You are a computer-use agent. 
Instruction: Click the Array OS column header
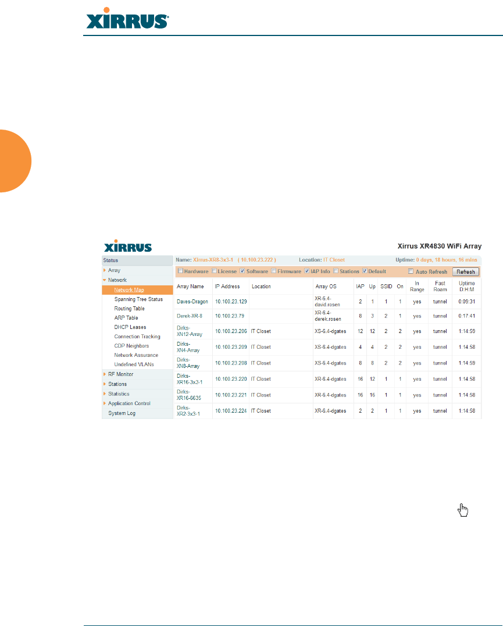click(x=326, y=287)
